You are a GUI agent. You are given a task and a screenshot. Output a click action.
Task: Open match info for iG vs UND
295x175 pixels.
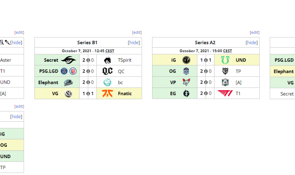[206, 60]
